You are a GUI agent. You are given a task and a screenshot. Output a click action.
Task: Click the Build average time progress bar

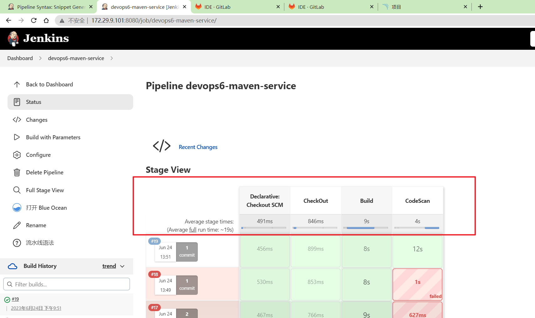(365, 228)
